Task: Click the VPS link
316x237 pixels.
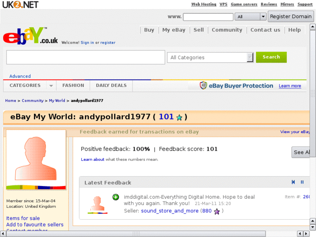Action: click(223, 4)
